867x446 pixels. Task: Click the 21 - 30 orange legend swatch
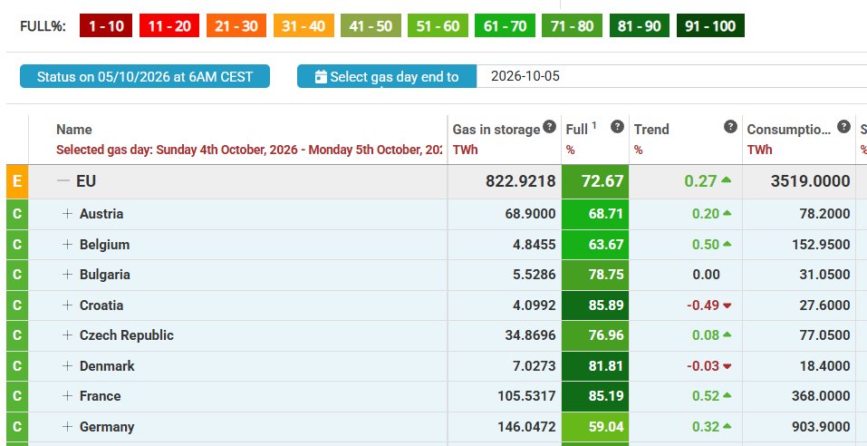236,26
